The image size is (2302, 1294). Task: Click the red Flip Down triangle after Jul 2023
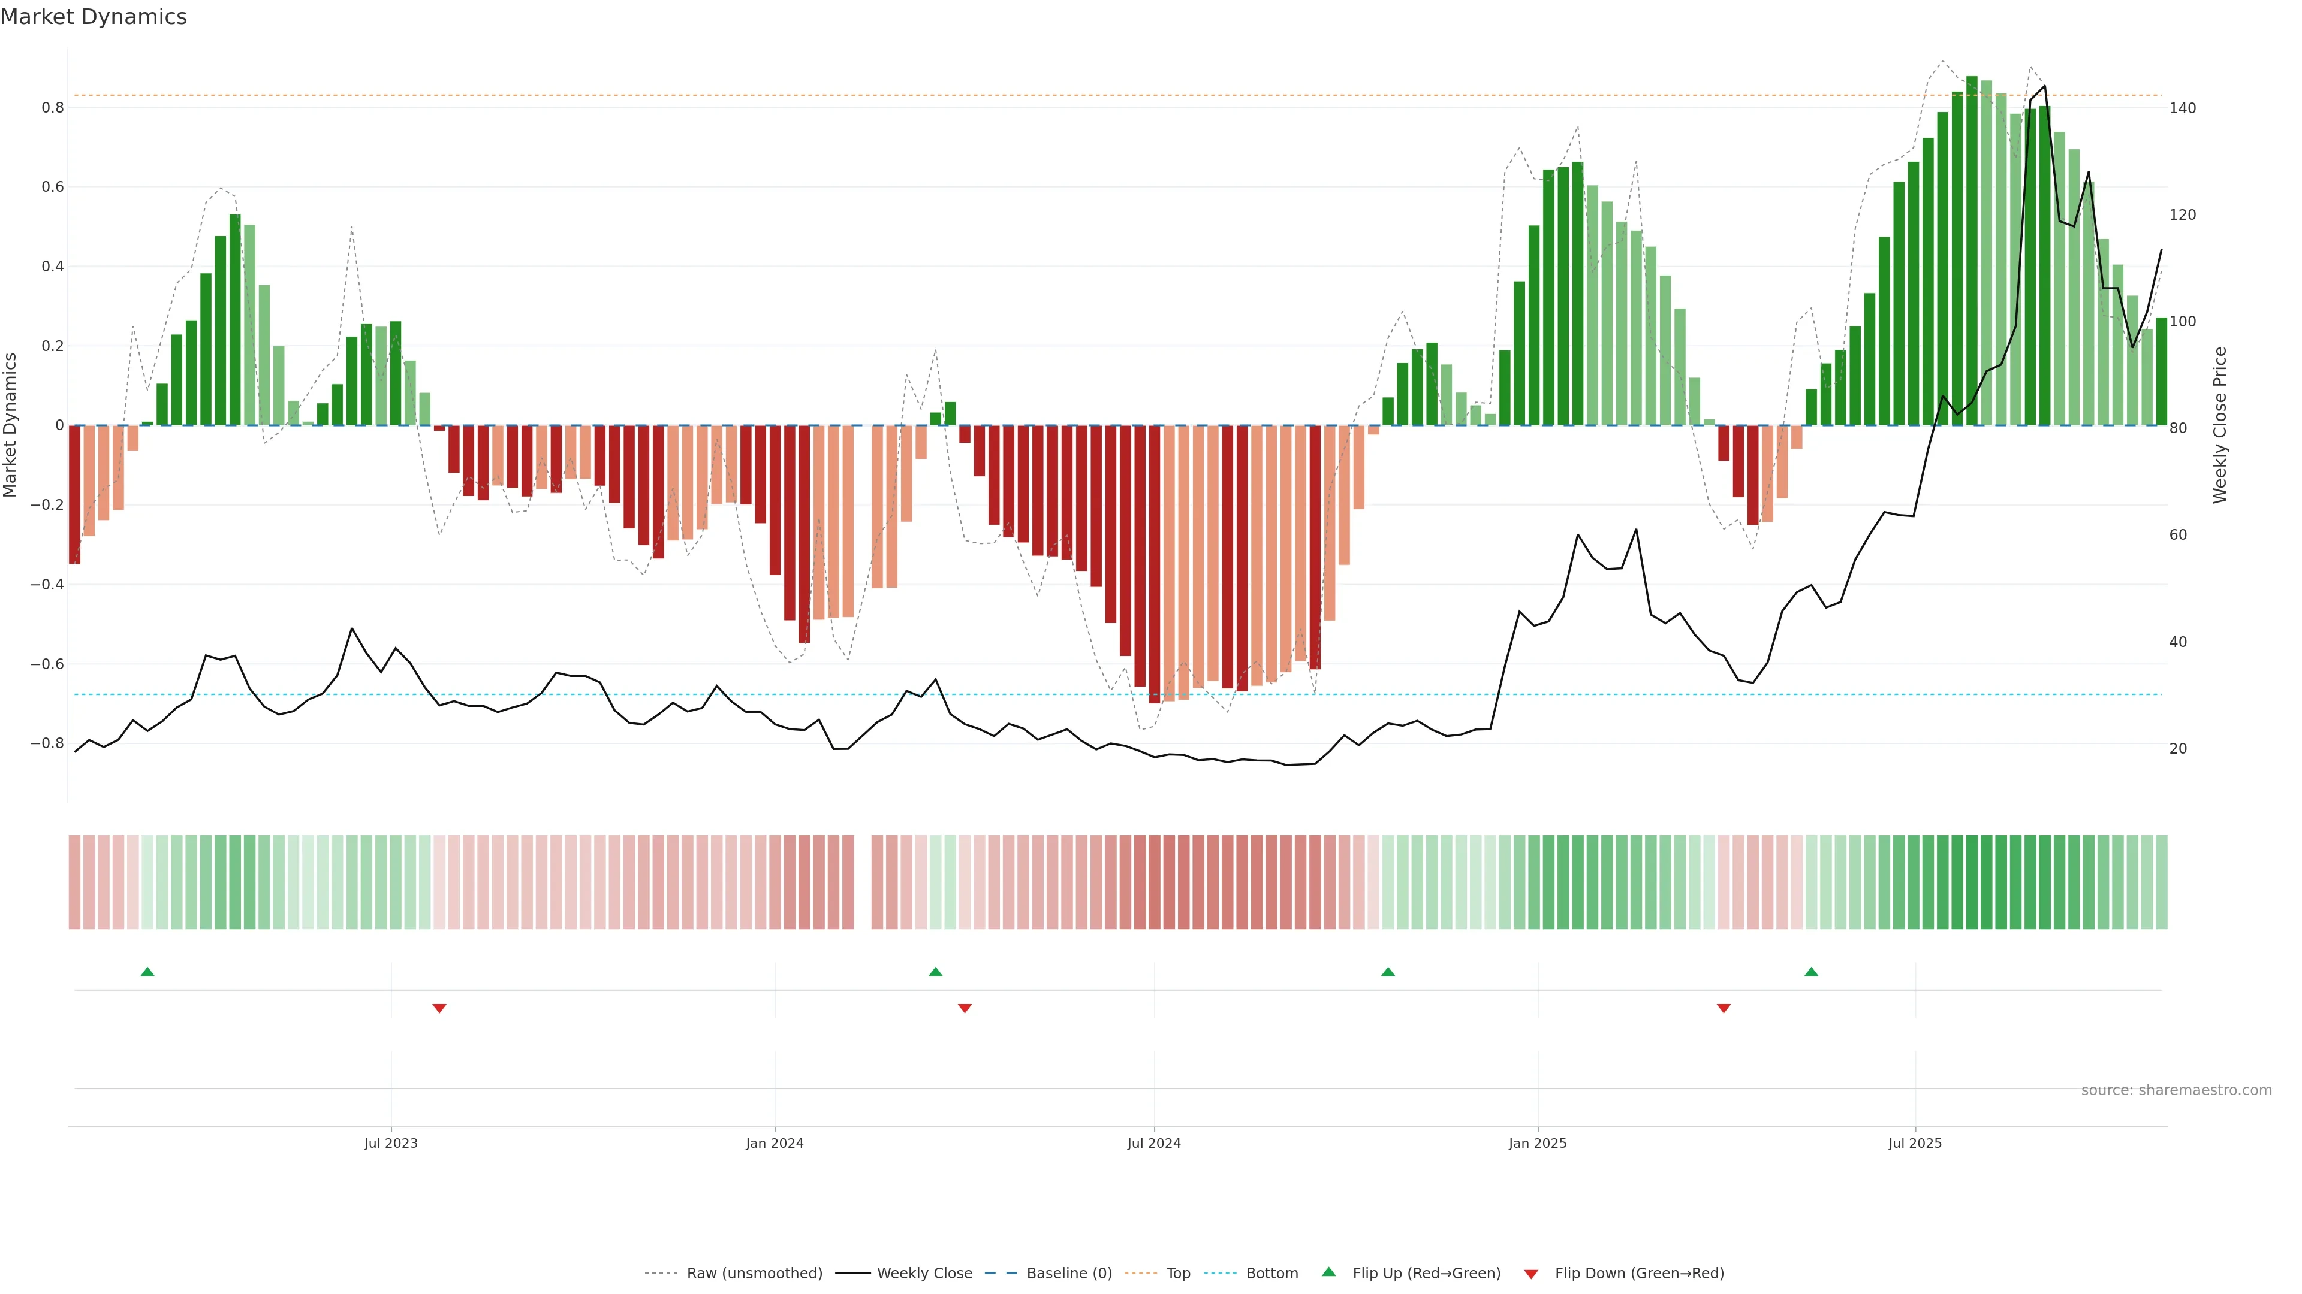click(439, 1008)
